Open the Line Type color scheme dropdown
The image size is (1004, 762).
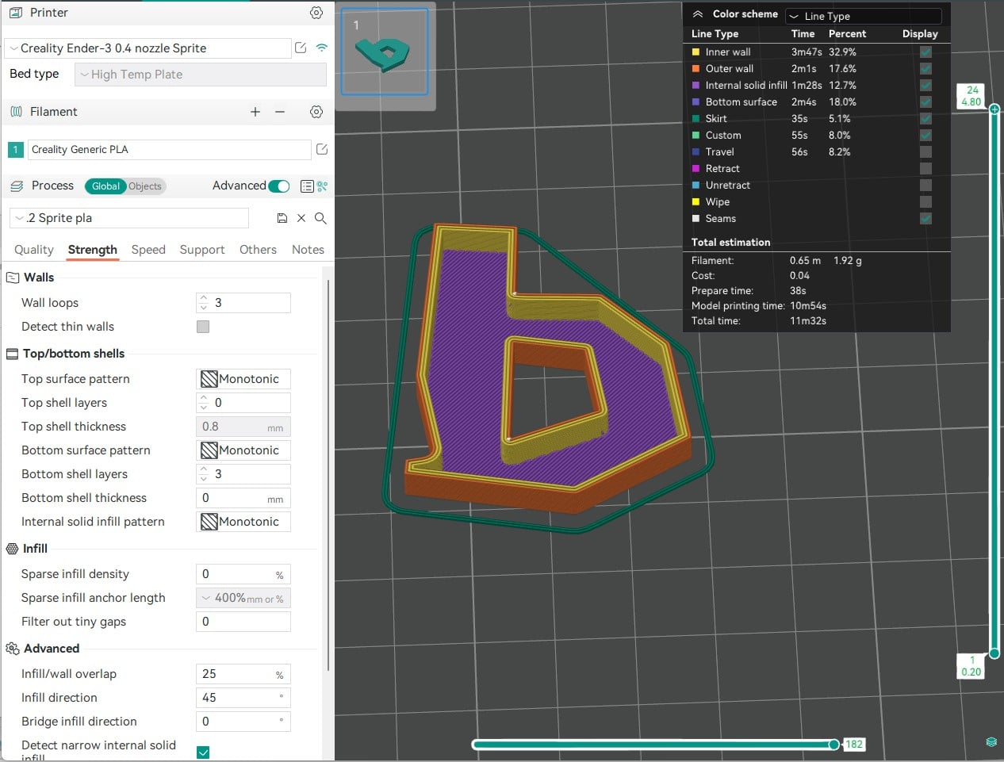click(x=863, y=16)
